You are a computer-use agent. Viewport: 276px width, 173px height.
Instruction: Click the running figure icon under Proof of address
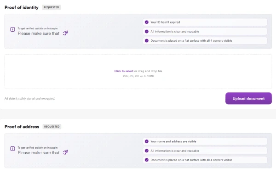[x=65, y=152]
